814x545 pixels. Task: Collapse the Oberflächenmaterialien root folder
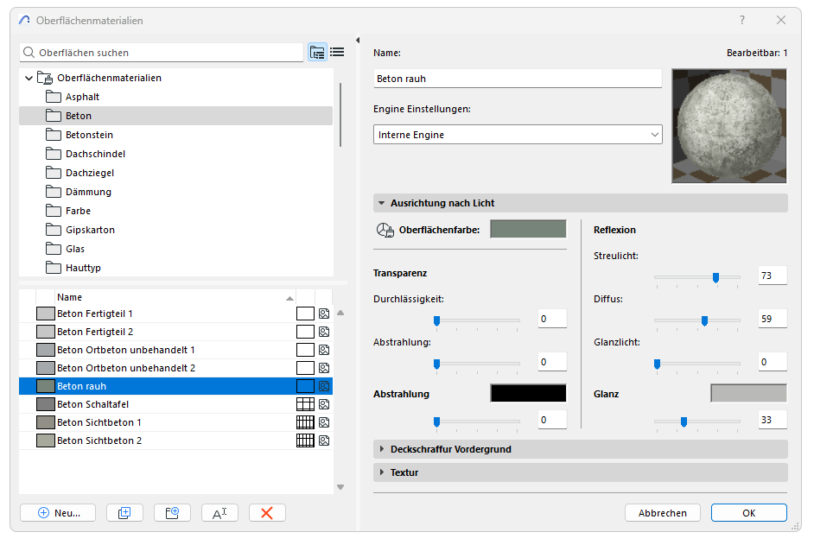[x=29, y=78]
